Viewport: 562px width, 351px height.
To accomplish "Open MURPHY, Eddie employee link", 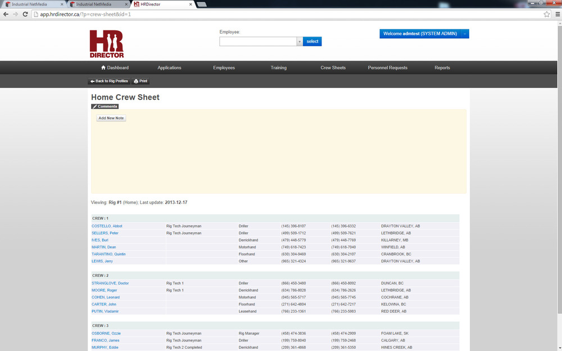I will [x=105, y=348].
